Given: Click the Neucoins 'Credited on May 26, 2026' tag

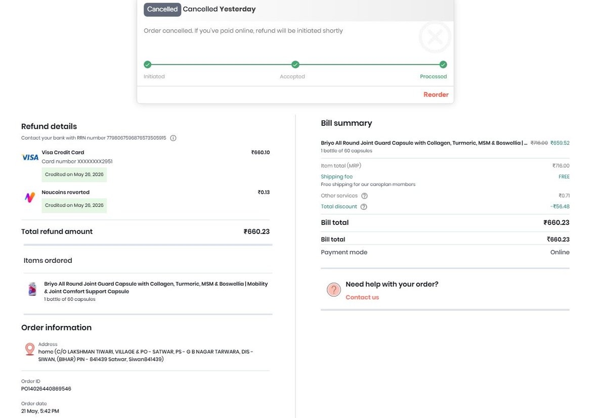Looking at the screenshot, I should coord(74,205).
